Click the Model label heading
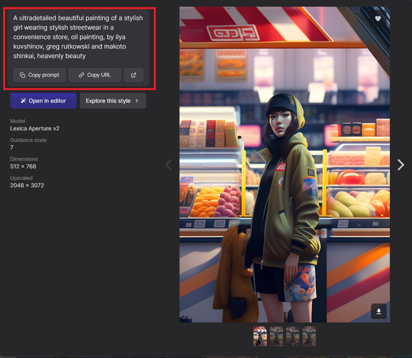 17,121
